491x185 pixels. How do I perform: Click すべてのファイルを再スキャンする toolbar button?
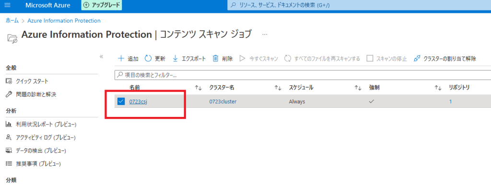tap(322, 58)
